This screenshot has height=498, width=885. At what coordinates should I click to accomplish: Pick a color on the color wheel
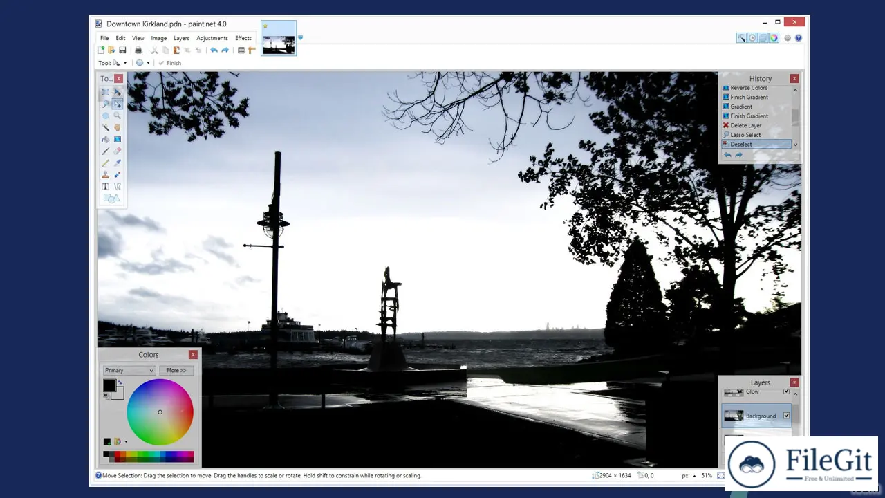(x=160, y=412)
